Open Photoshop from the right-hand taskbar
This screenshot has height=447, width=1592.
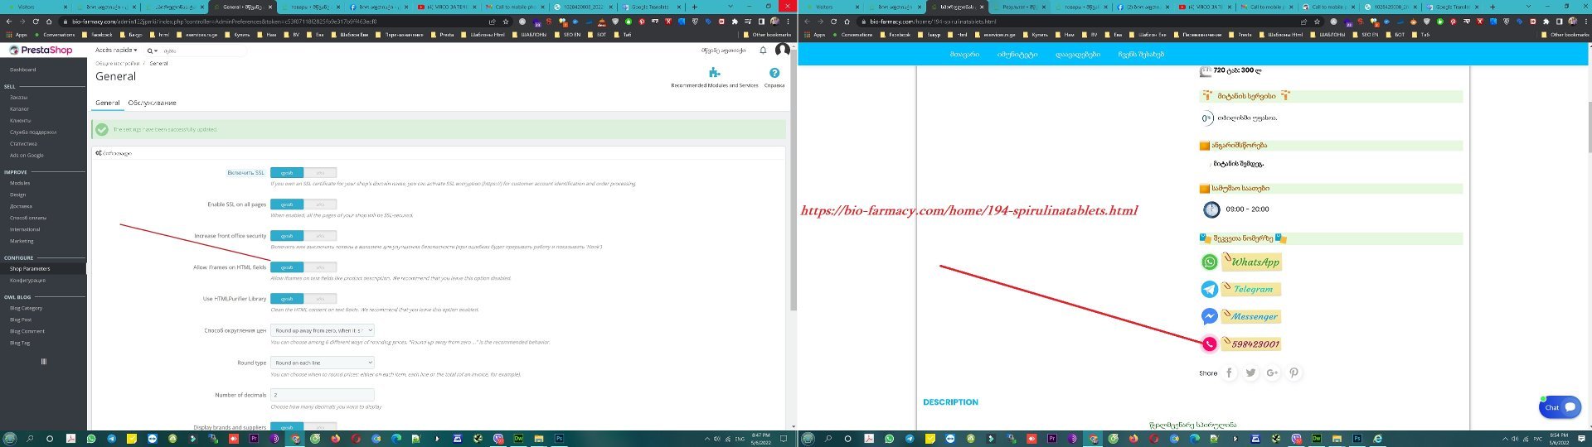(x=1357, y=439)
